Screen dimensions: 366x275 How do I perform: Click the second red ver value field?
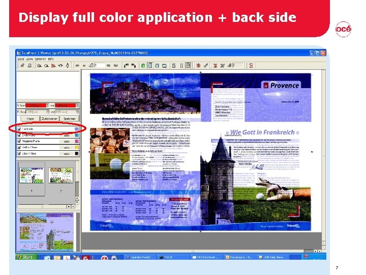pos(66,105)
